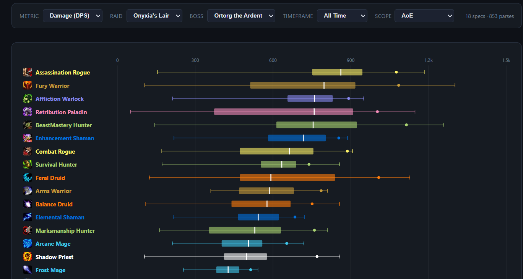The height and width of the screenshot is (279, 523).
Task: Click the Arms Warrior spec icon
Action: 28,191
